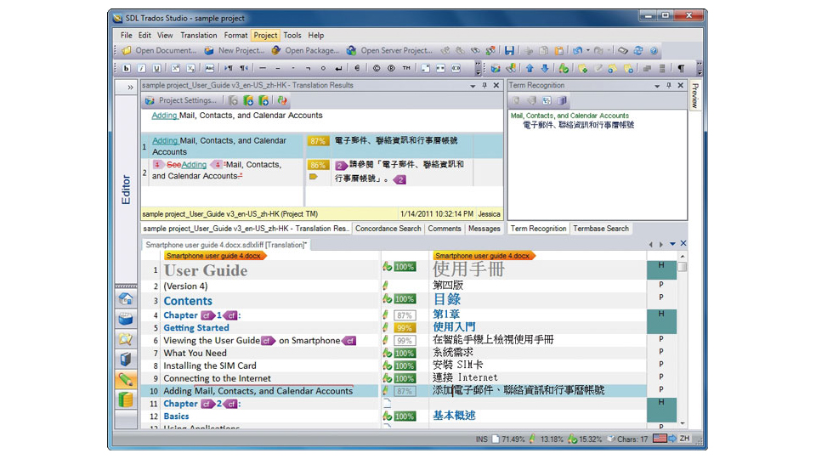Open the Files view folder icon

pyautogui.click(x=126, y=339)
